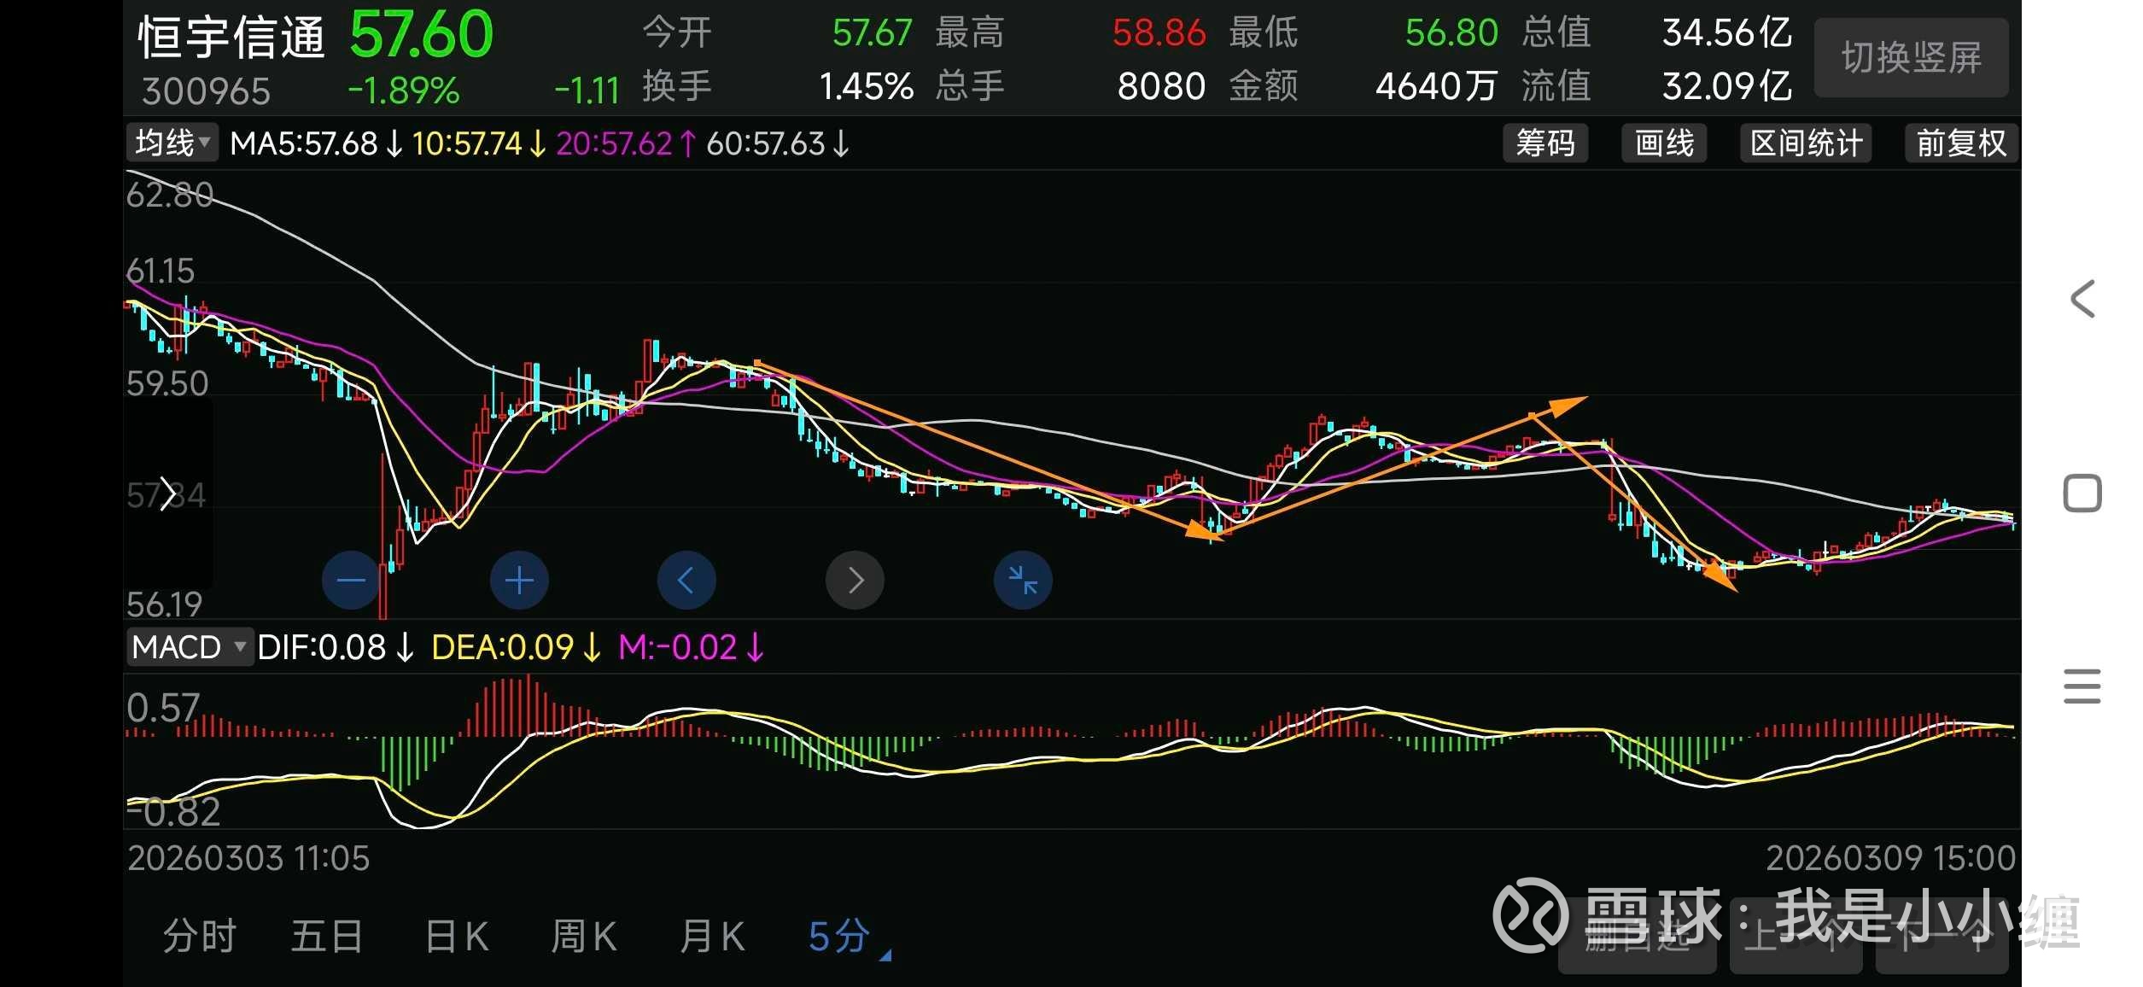Click the 周K period tab

pyautogui.click(x=584, y=937)
